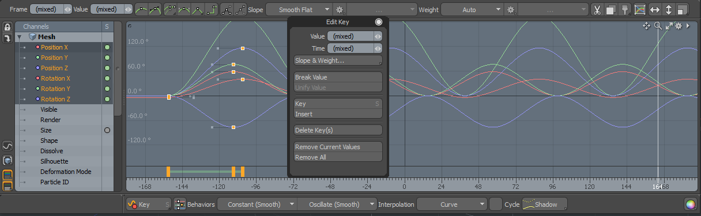Click the zoom magnifier icon in graph
Viewport: 701px width, 216px height.
658,26
